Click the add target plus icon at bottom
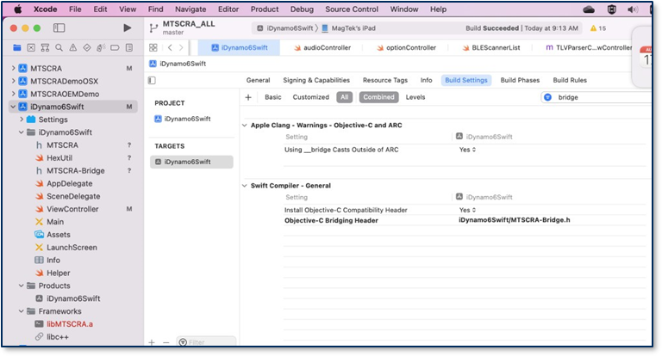This screenshot has height=356, width=662. point(152,342)
